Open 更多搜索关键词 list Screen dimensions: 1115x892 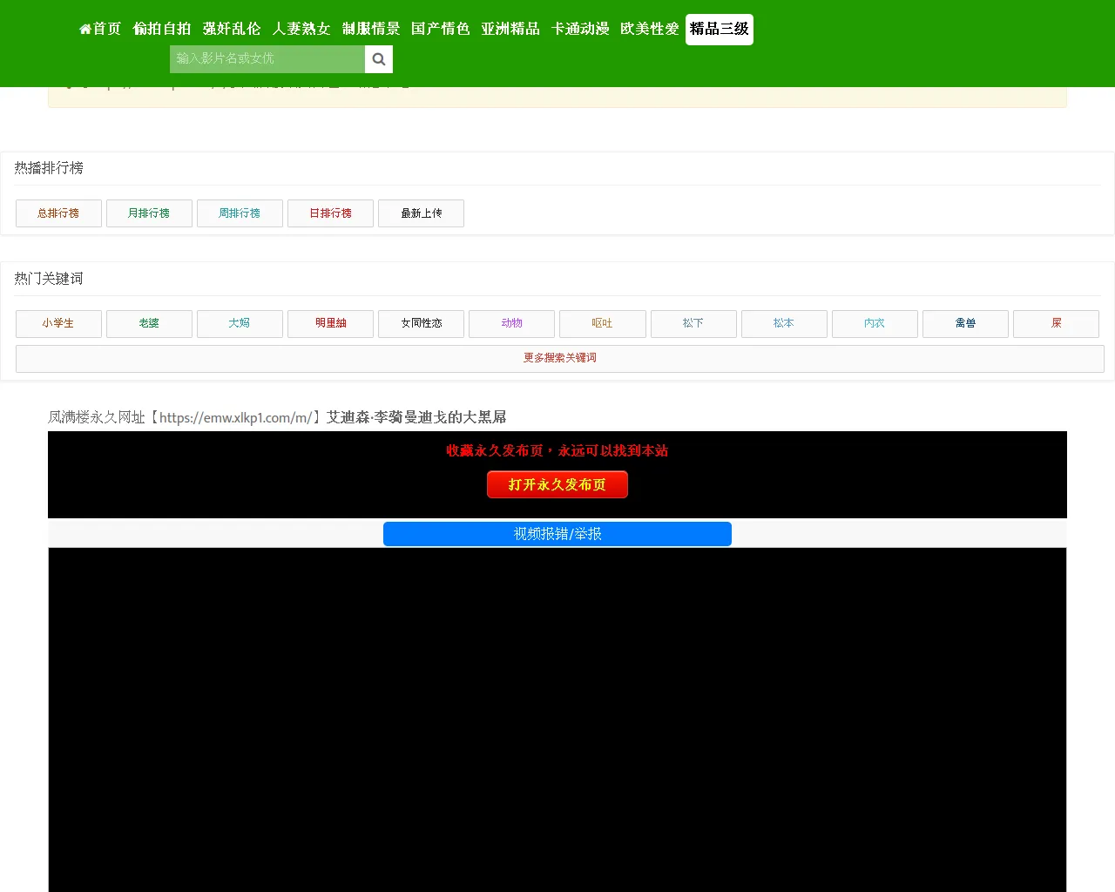[560, 358]
